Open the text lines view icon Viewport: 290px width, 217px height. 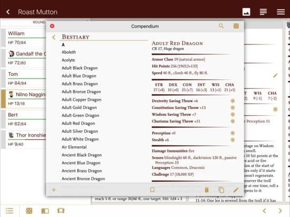click(263, 12)
